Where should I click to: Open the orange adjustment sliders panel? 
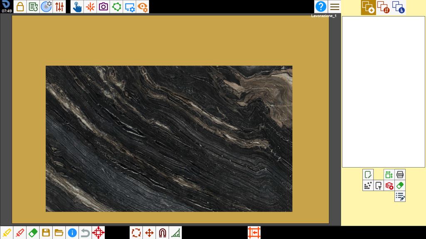pyautogui.click(x=59, y=7)
